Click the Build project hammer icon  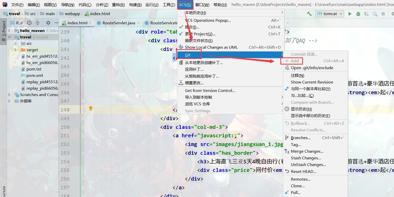coord(309,14)
